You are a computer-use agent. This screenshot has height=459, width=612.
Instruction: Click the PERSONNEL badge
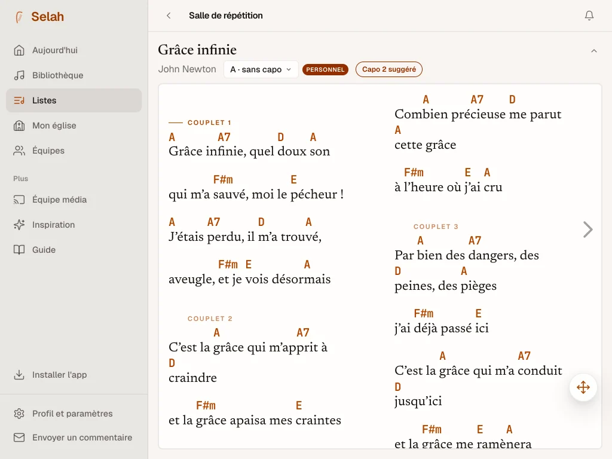(x=325, y=69)
